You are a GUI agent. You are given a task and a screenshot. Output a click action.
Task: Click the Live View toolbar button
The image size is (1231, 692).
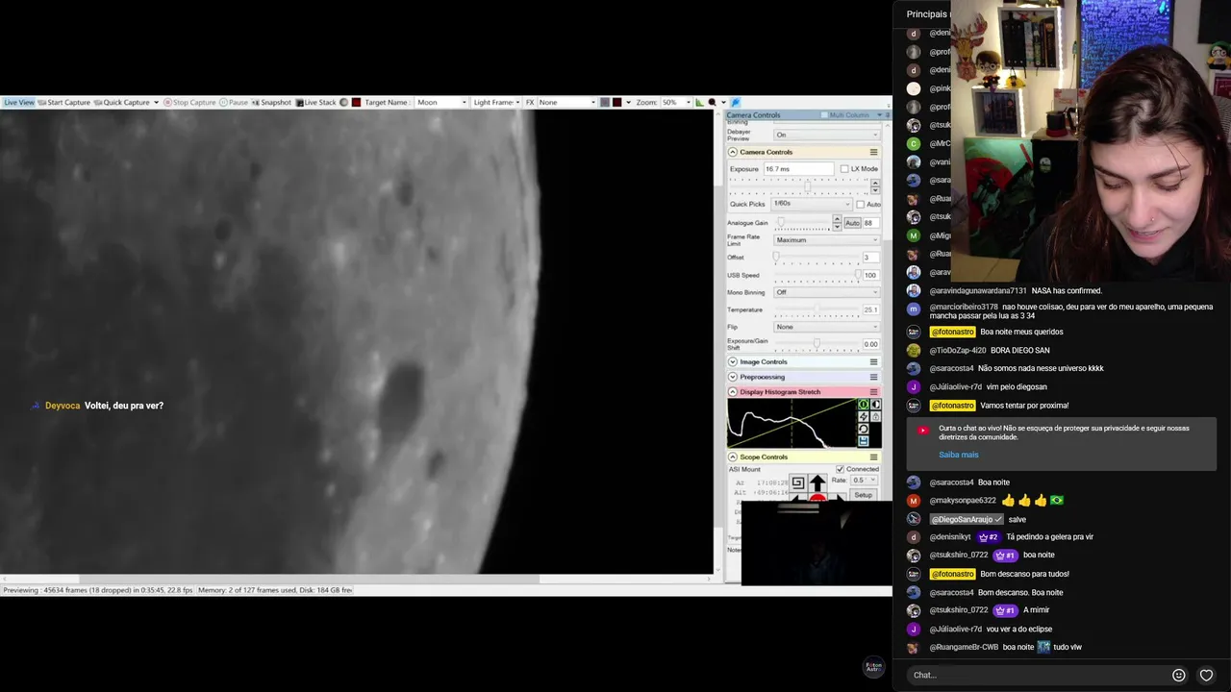[18, 102]
